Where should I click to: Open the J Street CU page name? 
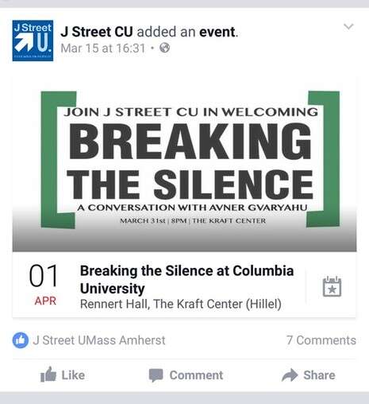pos(97,32)
